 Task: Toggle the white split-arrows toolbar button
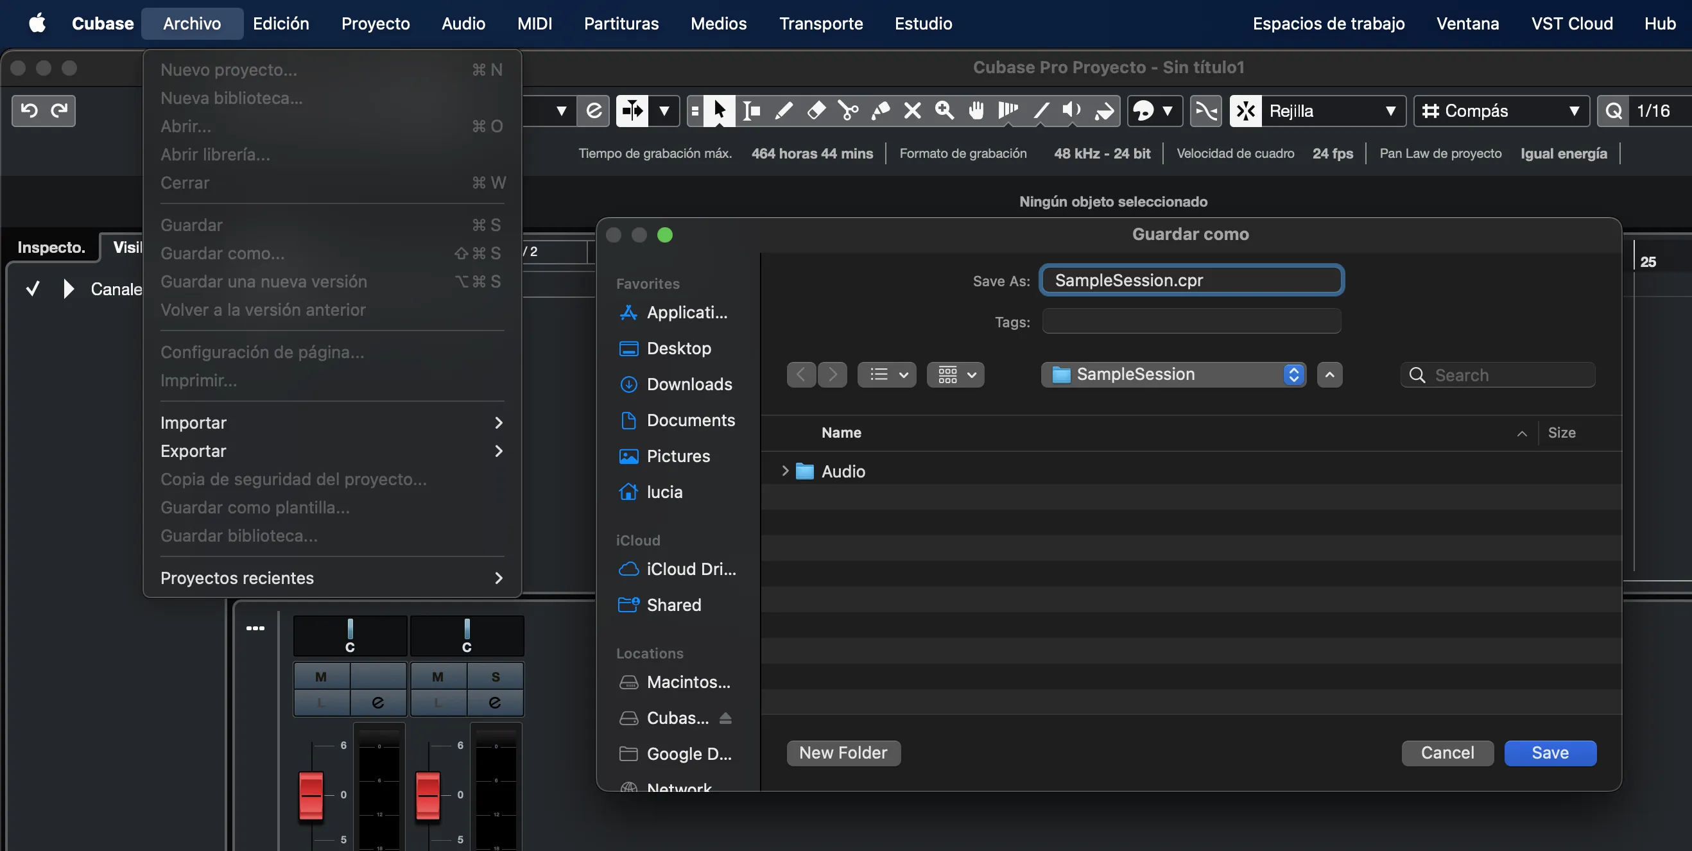[632, 110]
